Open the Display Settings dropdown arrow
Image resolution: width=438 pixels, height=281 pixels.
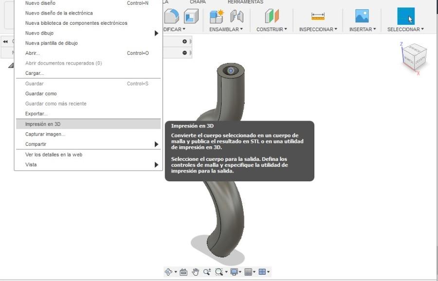(240, 272)
